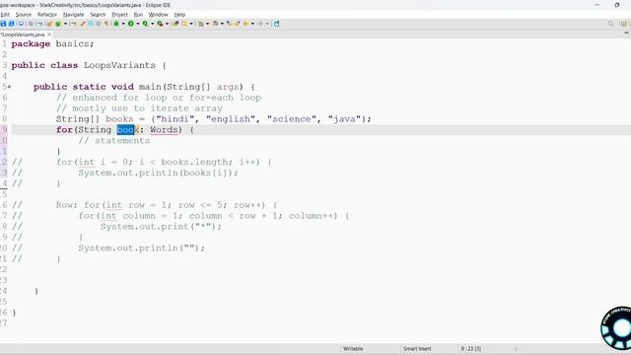
Task: Click the yellow Search flashlight icon
Action: (184, 24)
